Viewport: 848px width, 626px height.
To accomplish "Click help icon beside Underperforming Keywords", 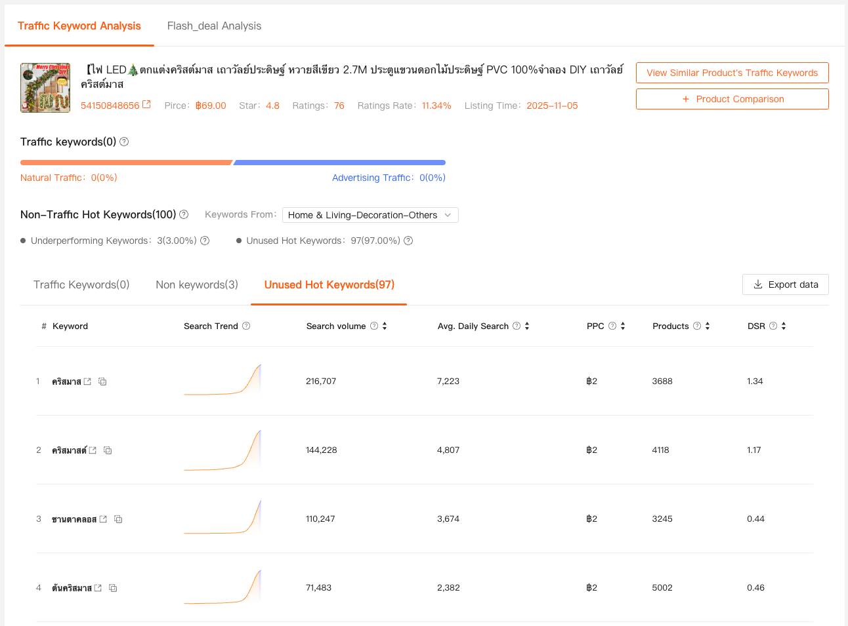I will (x=205, y=241).
